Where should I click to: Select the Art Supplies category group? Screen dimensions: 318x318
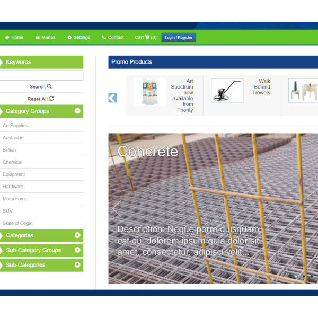tap(15, 126)
